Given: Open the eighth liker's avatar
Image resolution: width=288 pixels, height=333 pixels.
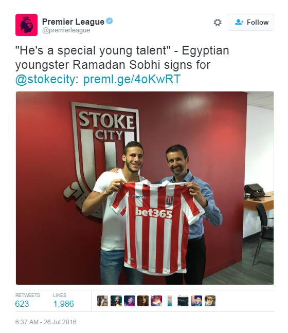Looking at the screenshot, I should point(196,301).
